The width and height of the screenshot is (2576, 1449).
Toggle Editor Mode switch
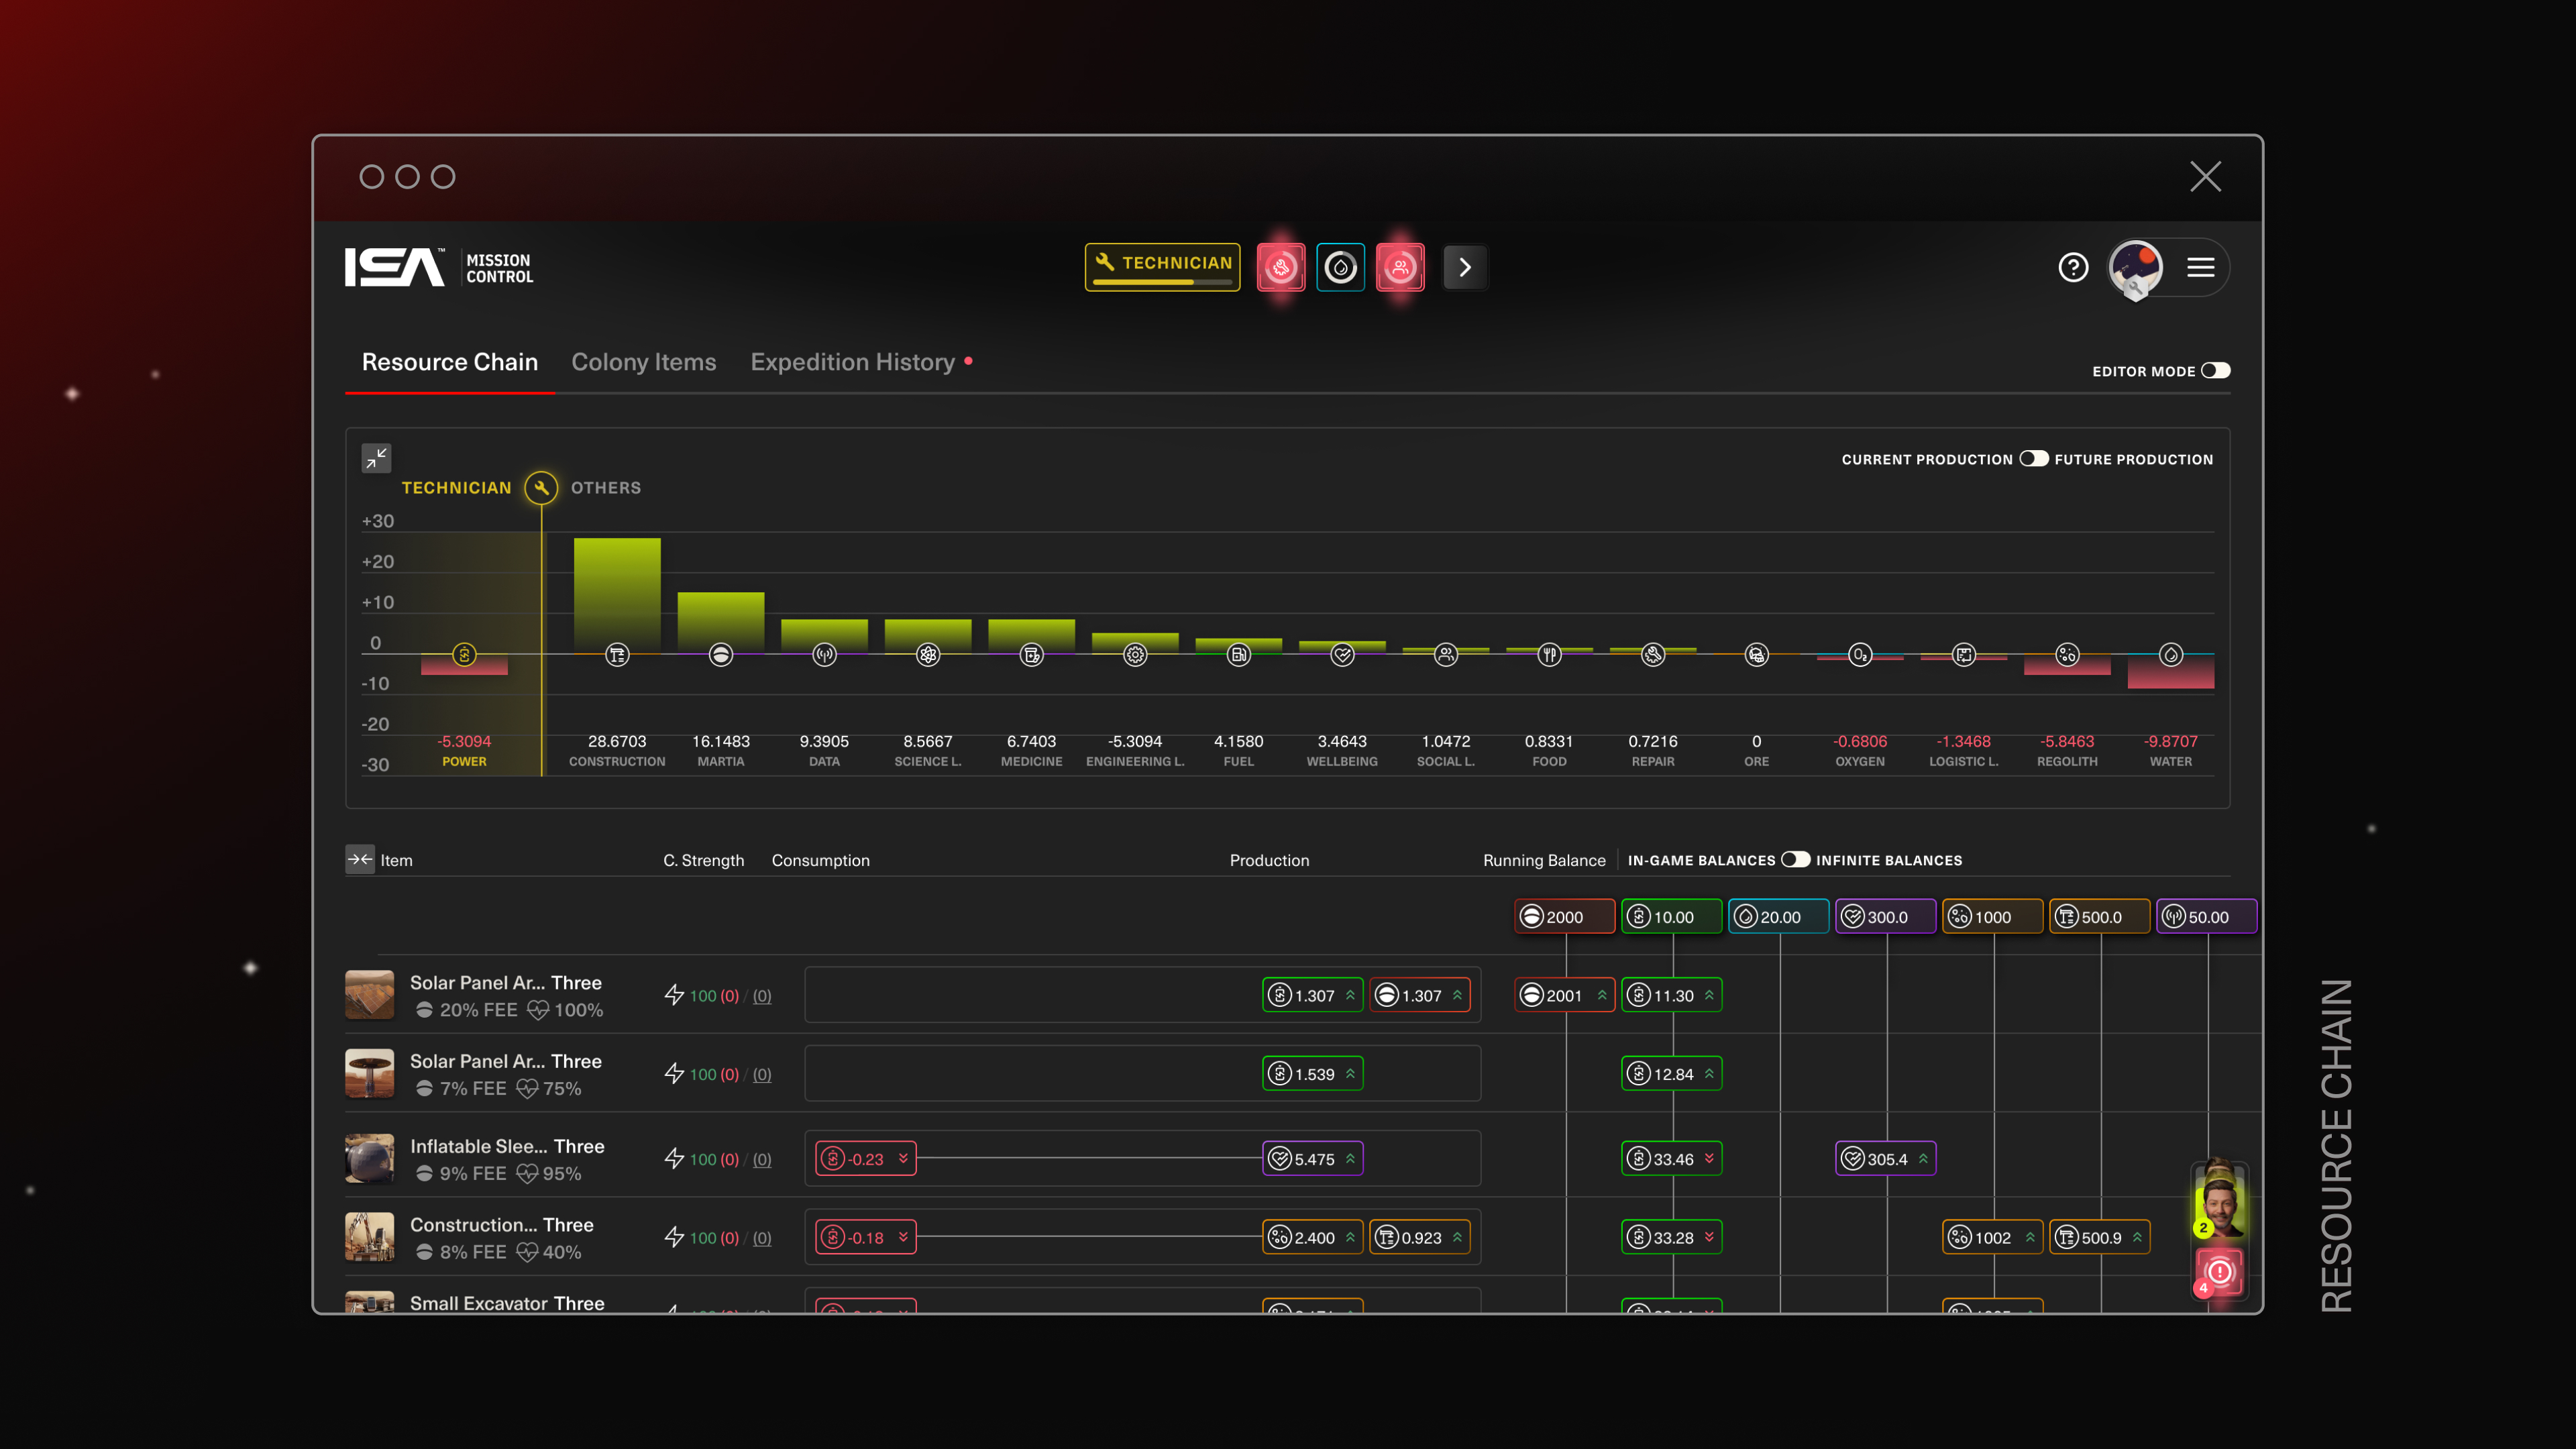2215,371
